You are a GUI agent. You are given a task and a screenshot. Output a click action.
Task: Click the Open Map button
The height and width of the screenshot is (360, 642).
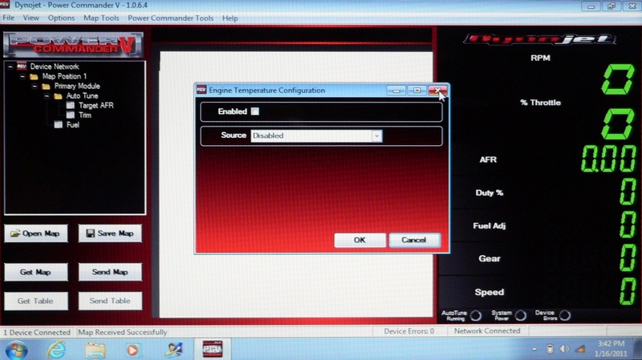(x=37, y=233)
